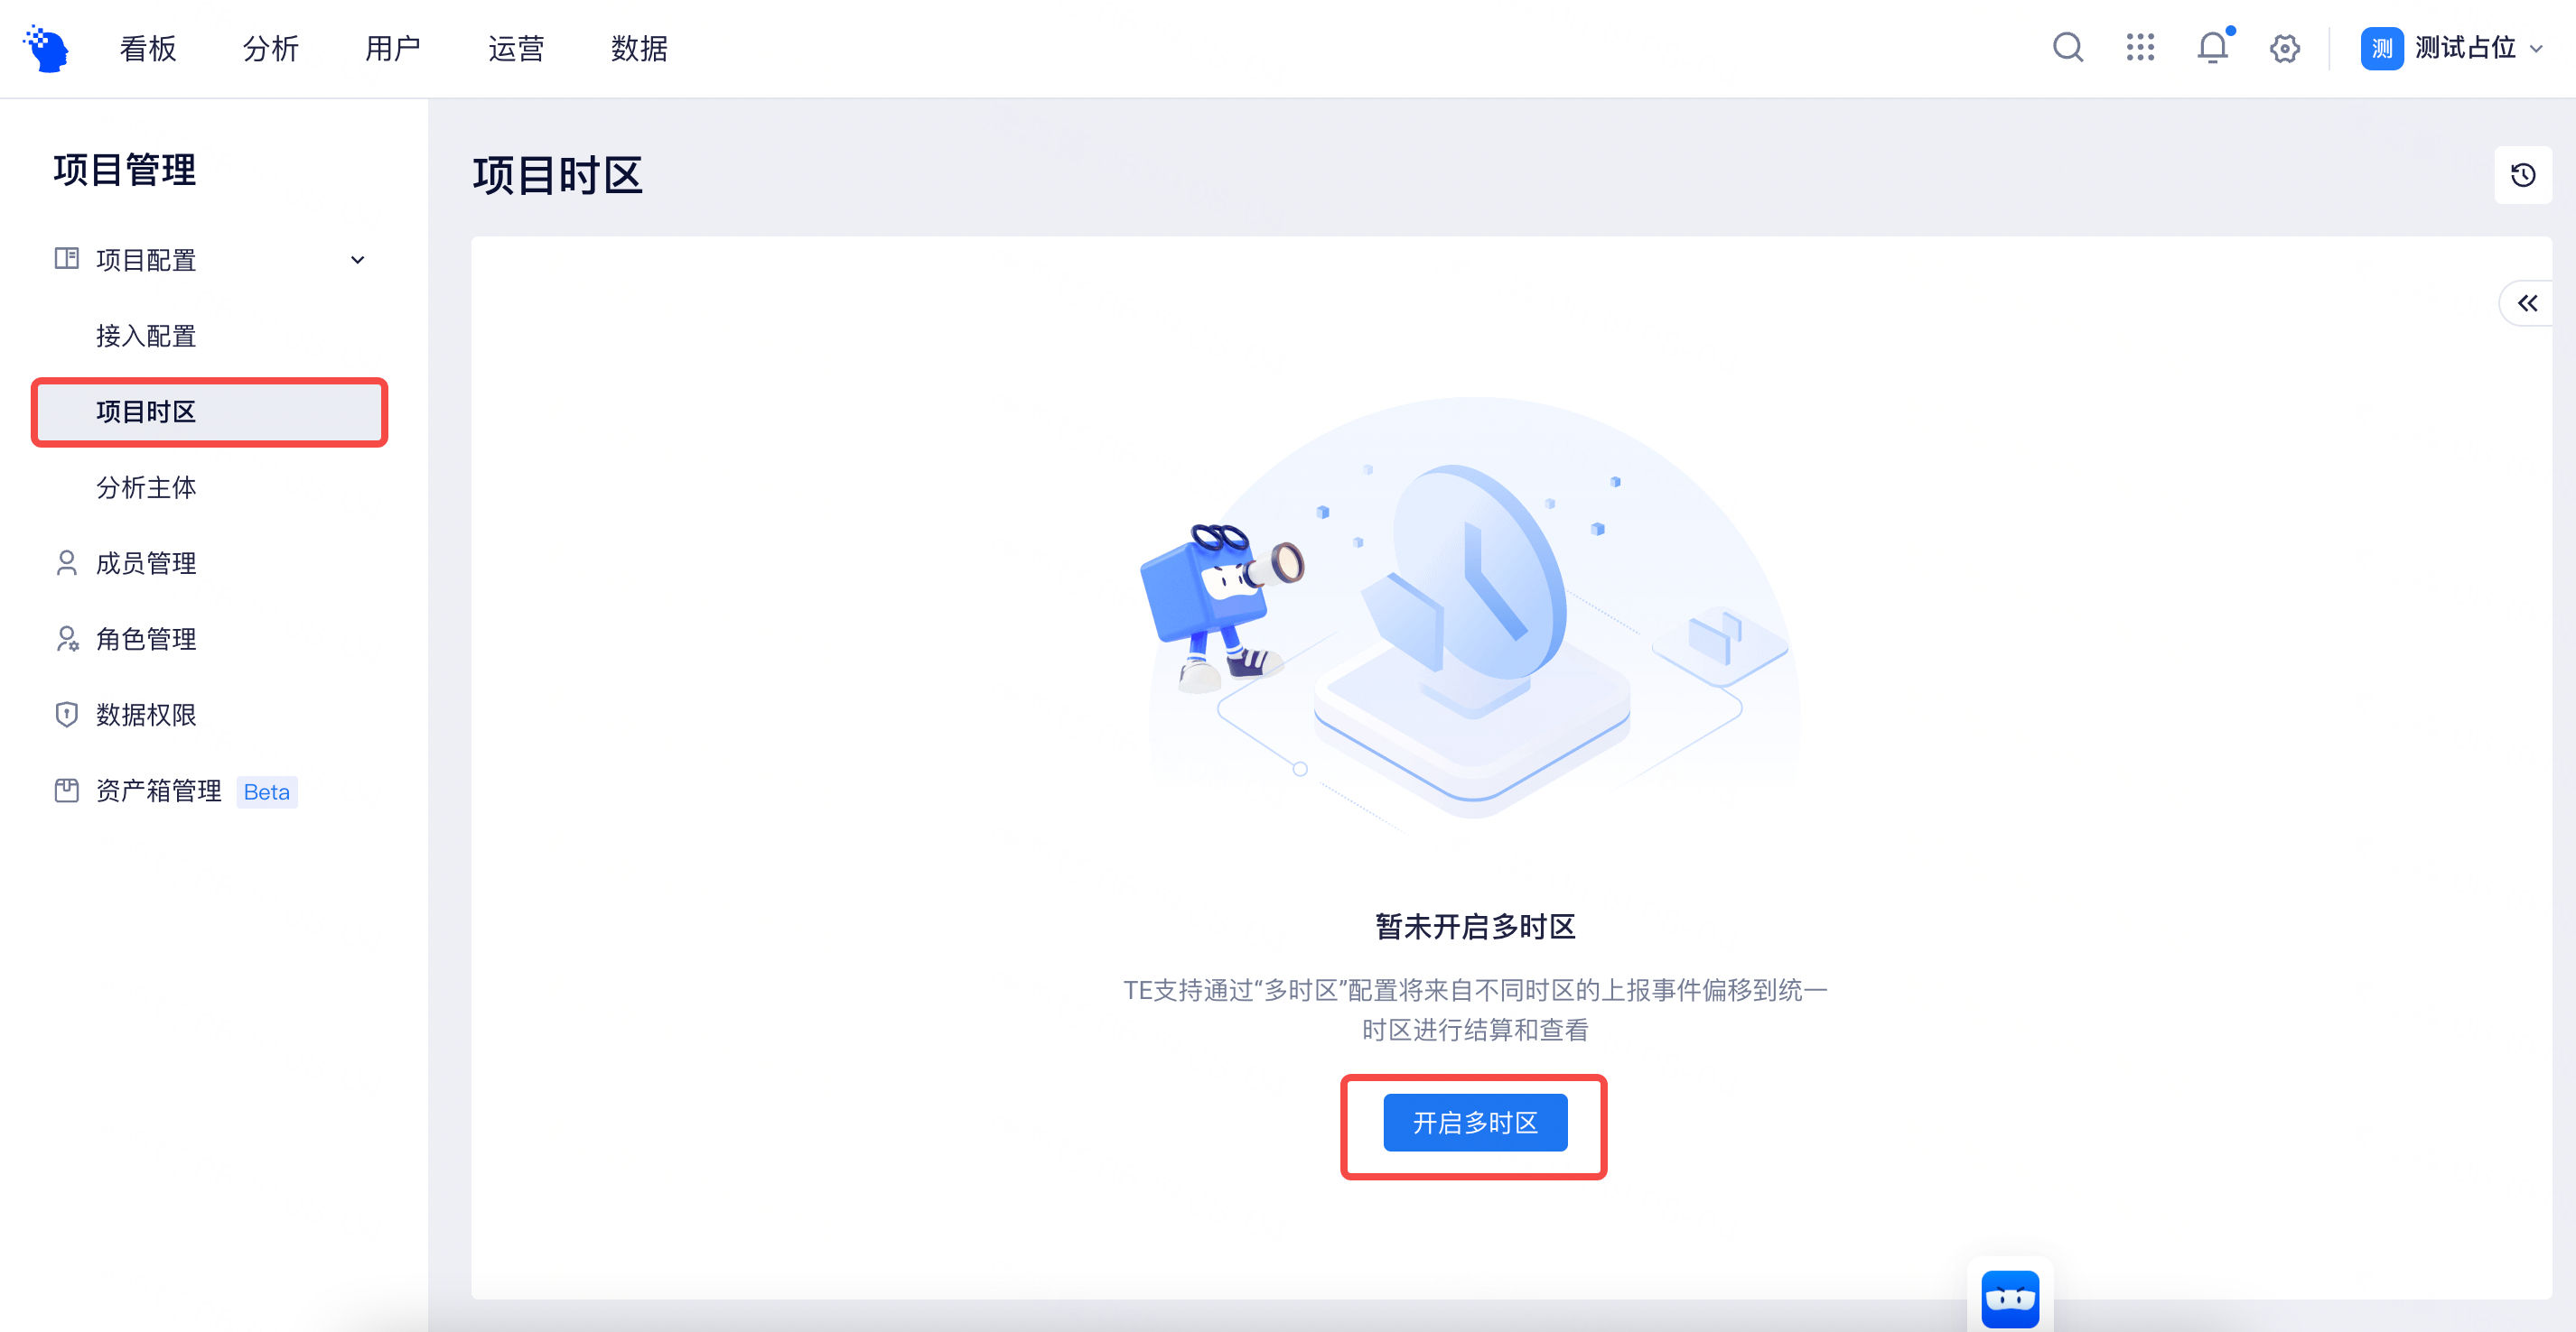Screen dimensions: 2576x1332
Task: Collapse panel with double-chevron arrows
Action: click(2527, 304)
